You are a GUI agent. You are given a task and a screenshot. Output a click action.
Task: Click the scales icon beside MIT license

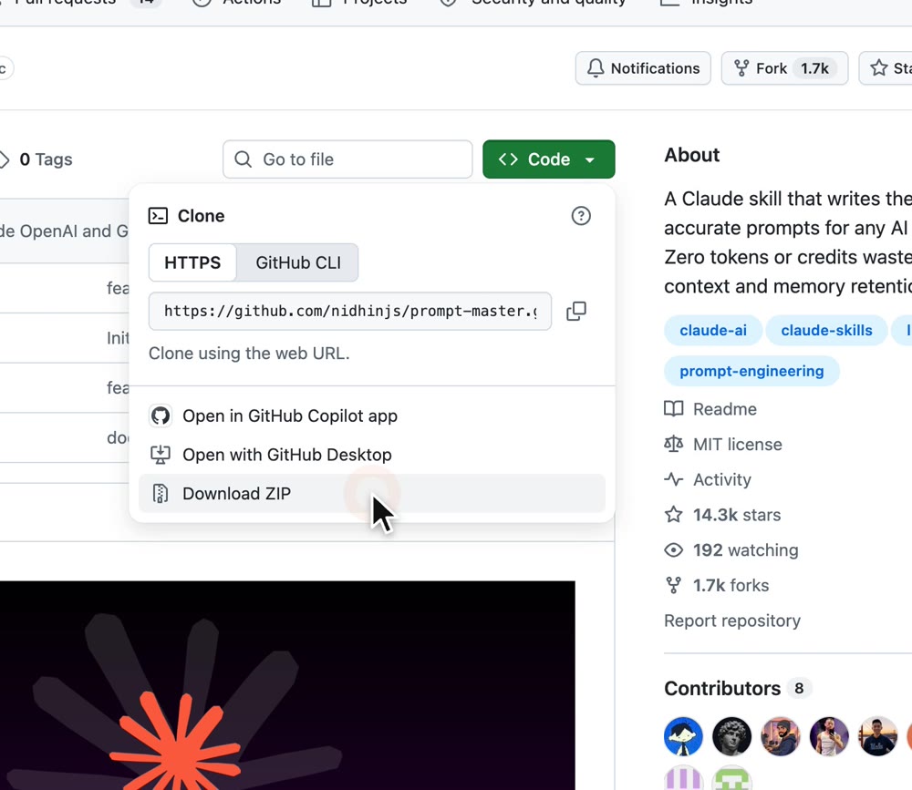click(674, 444)
